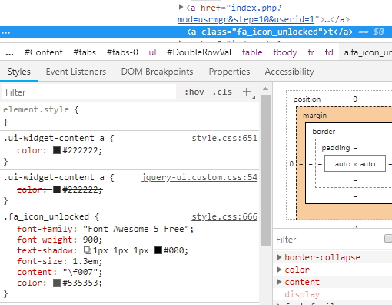Click the display computed property
The image size is (392, 305).
tap(302, 294)
